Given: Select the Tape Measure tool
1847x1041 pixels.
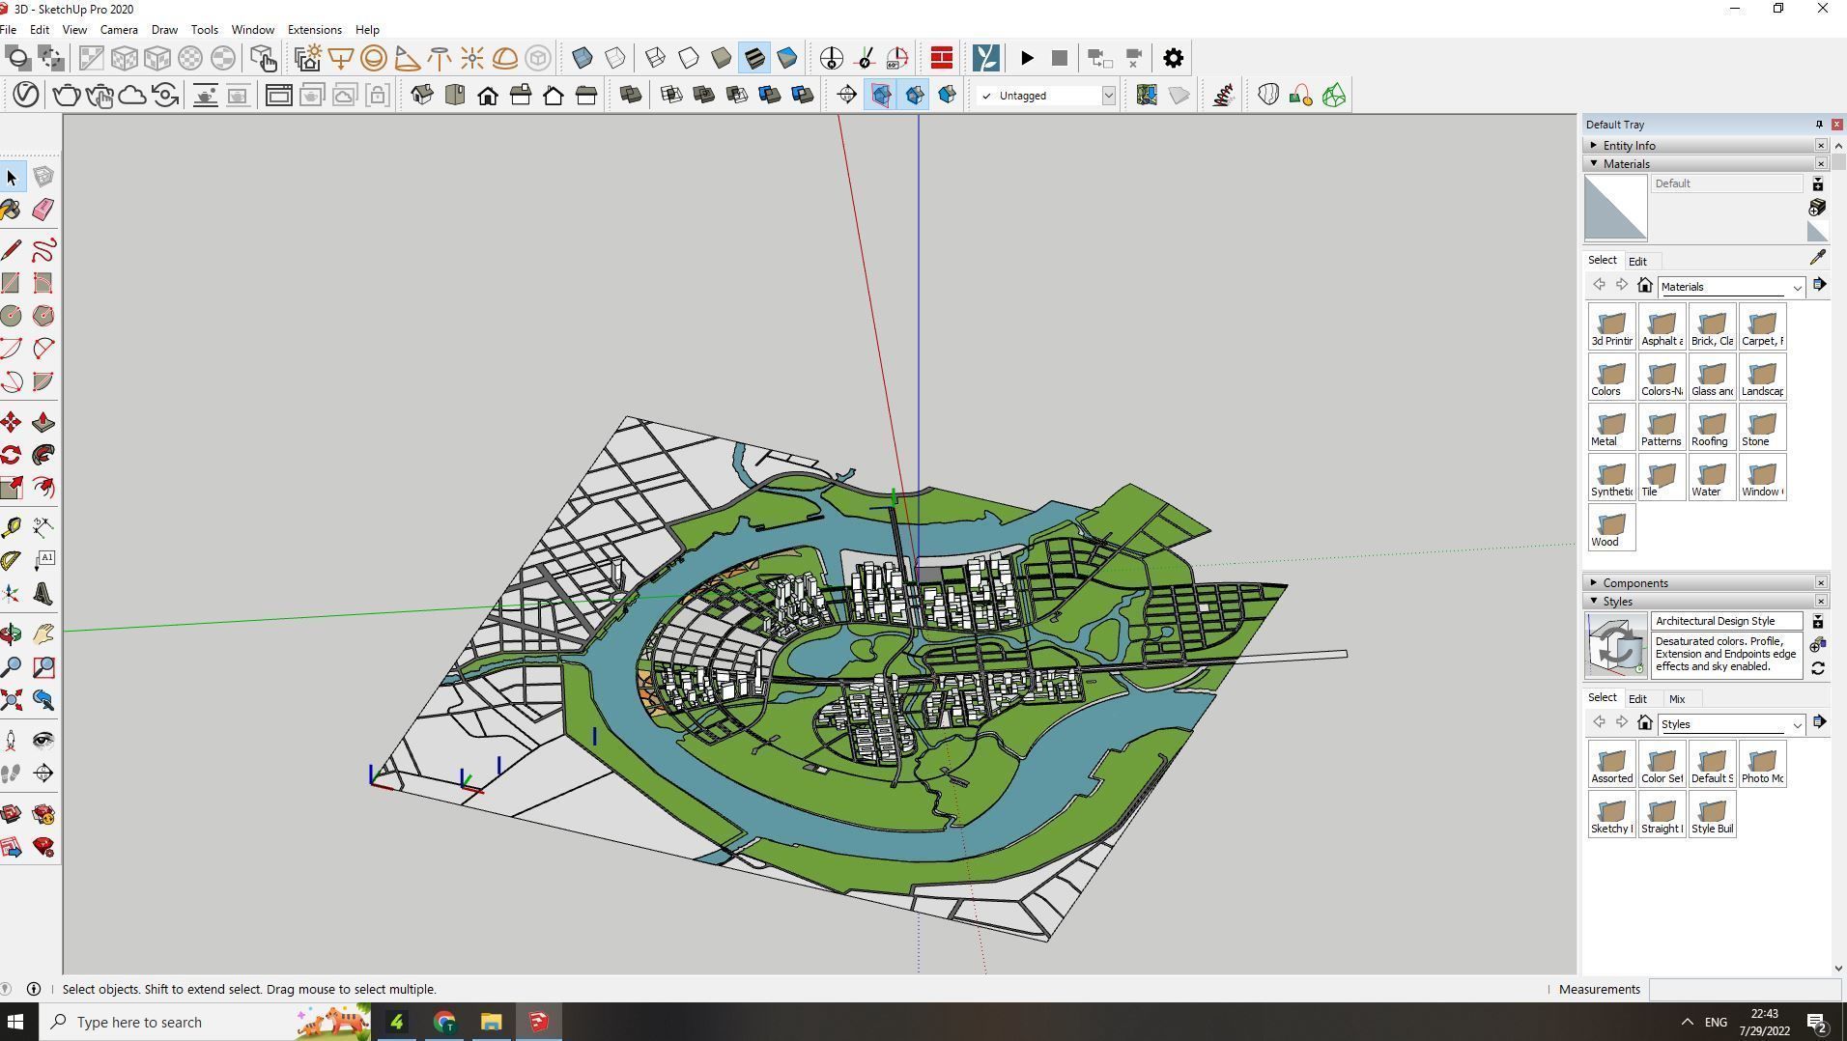Looking at the screenshot, I should [12, 527].
